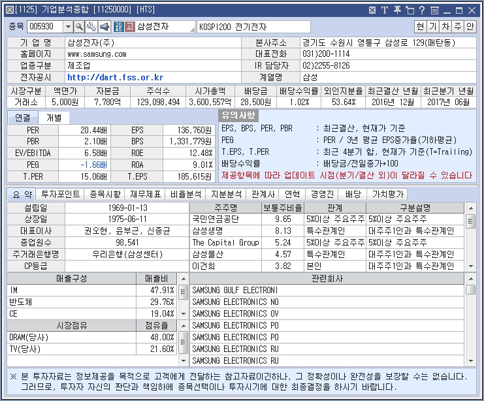Open the 배당 tab
Viewport: 484px width, 401px height.
point(353,194)
